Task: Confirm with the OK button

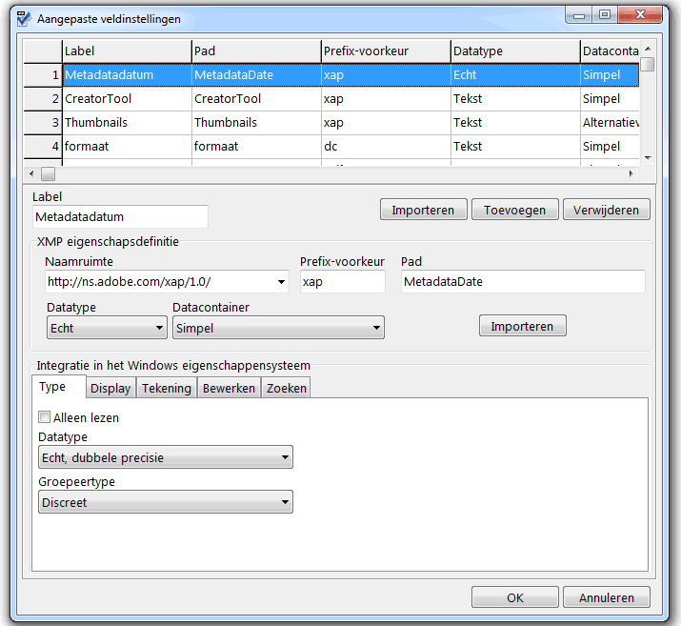Action: coord(515,597)
